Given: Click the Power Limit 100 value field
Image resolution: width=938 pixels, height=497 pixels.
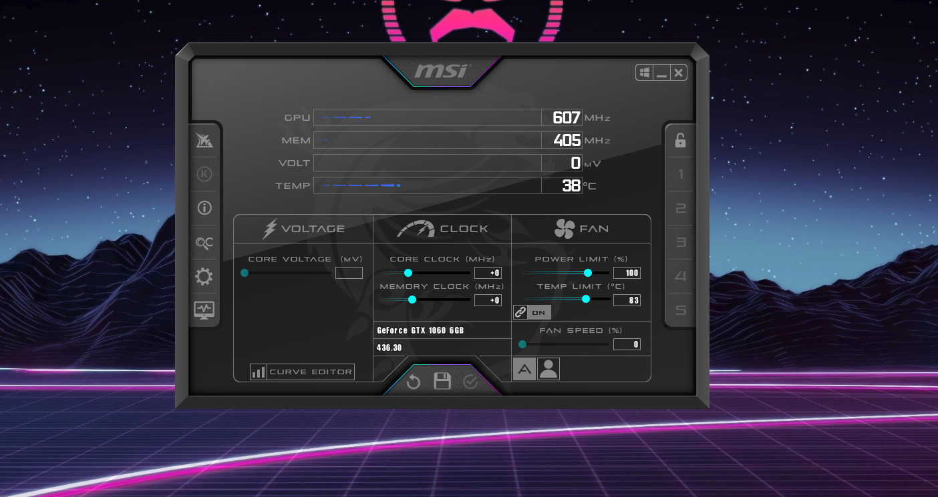Looking at the screenshot, I should point(627,273).
